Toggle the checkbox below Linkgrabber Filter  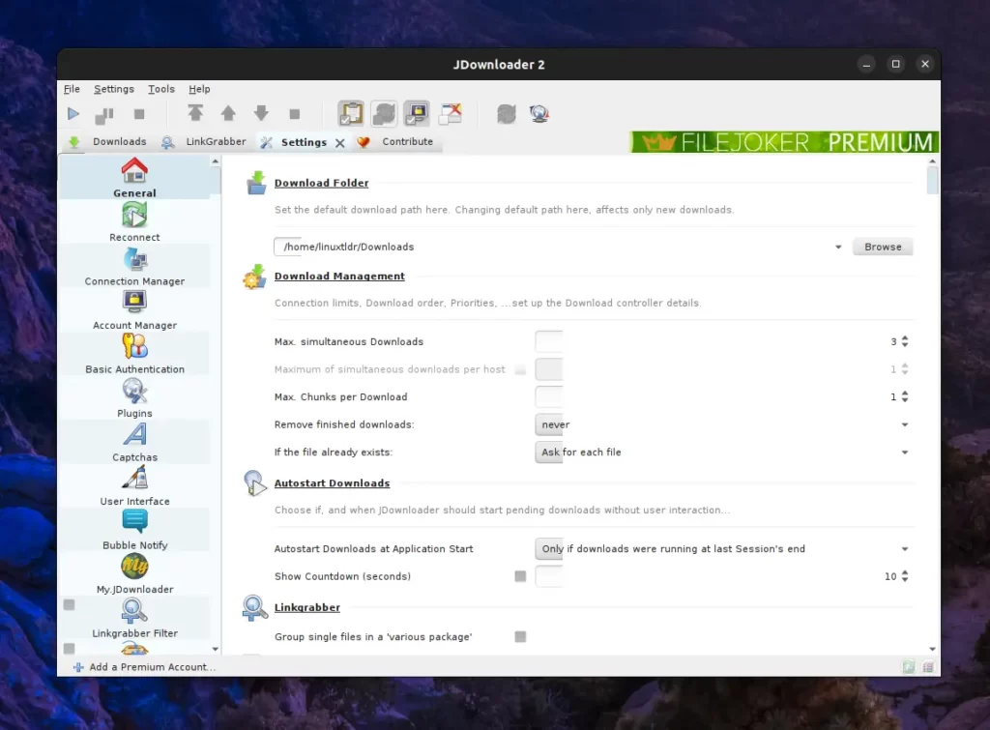pos(70,649)
